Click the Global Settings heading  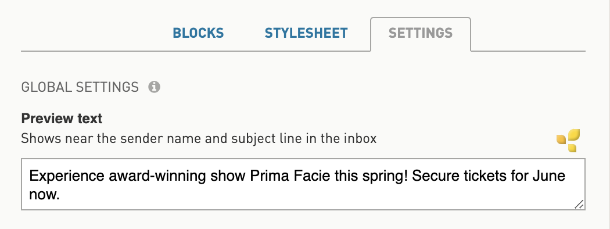point(80,87)
